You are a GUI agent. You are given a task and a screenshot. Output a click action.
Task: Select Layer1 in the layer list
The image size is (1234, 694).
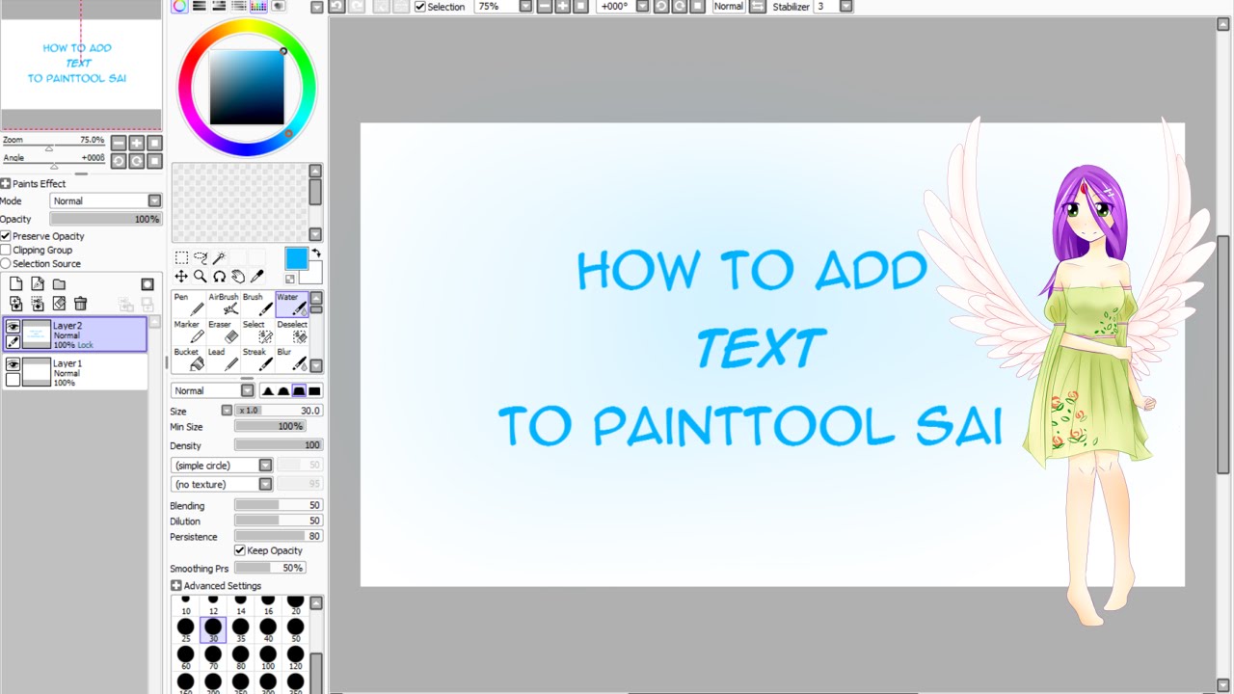[75, 372]
